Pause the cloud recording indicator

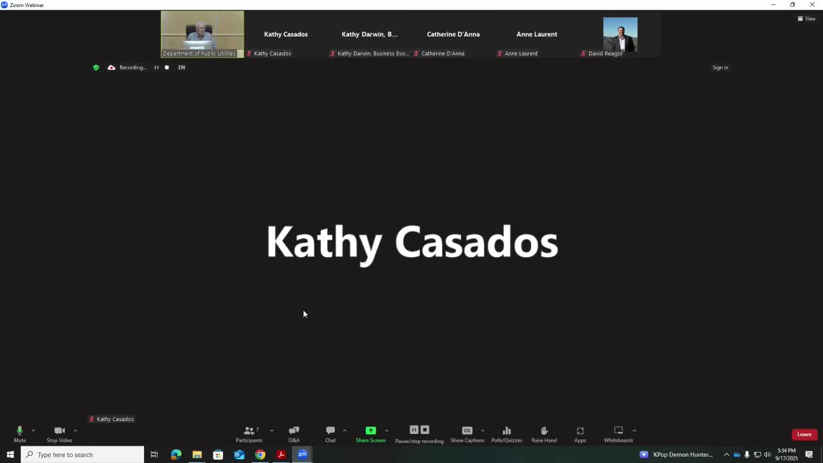pos(156,68)
